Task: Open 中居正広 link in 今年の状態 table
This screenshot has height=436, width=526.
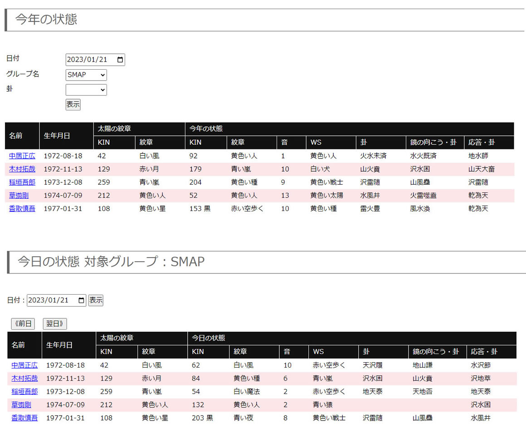Action: click(x=22, y=156)
